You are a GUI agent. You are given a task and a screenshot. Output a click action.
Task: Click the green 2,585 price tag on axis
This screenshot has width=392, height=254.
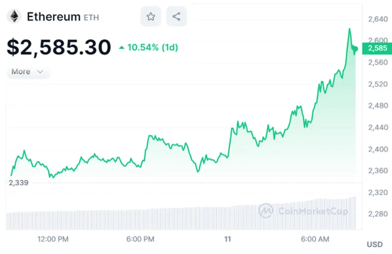coord(377,48)
